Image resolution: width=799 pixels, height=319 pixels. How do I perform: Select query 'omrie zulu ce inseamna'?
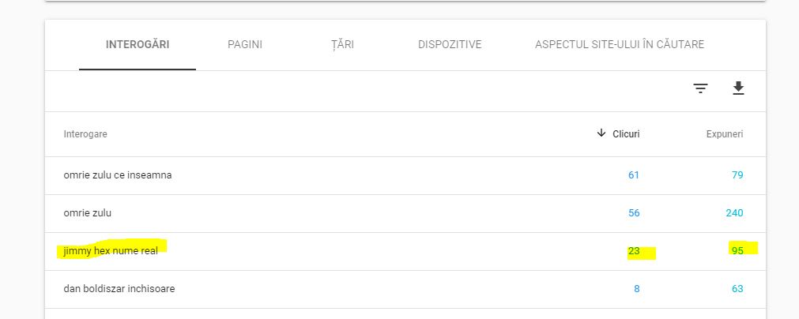coord(118,175)
